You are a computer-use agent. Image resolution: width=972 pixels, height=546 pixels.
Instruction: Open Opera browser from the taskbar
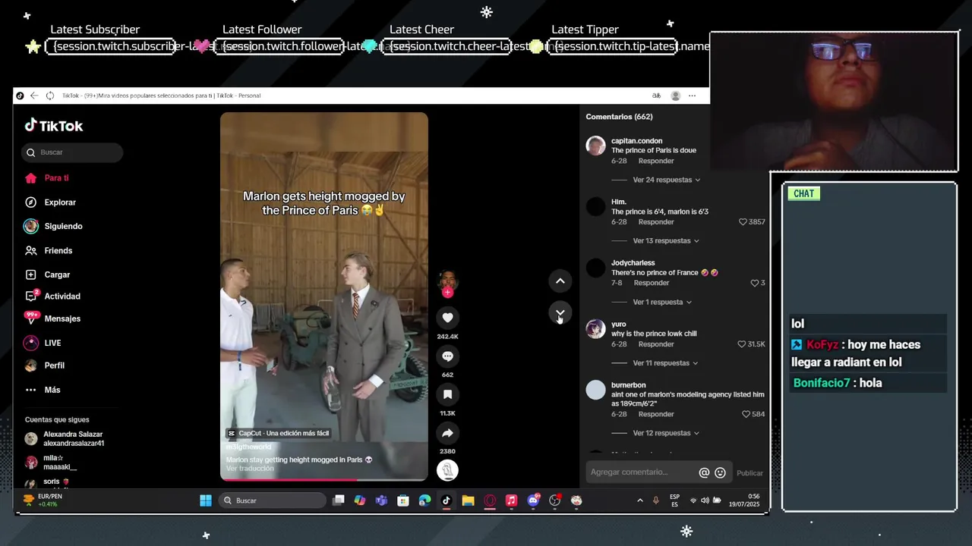coord(490,500)
